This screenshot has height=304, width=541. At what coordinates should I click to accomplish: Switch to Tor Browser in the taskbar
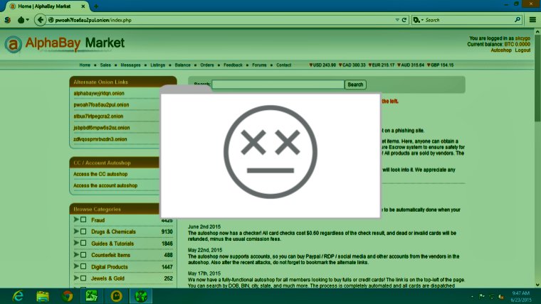[x=141, y=296]
